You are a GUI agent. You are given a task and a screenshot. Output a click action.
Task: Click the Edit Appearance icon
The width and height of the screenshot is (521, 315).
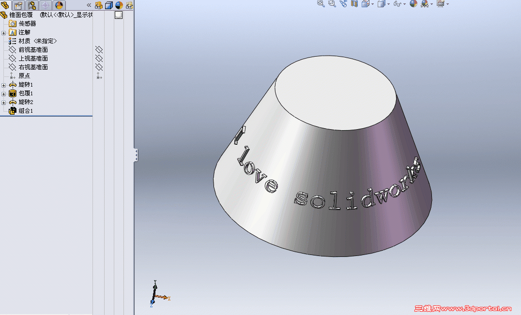pyautogui.click(x=414, y=4)
